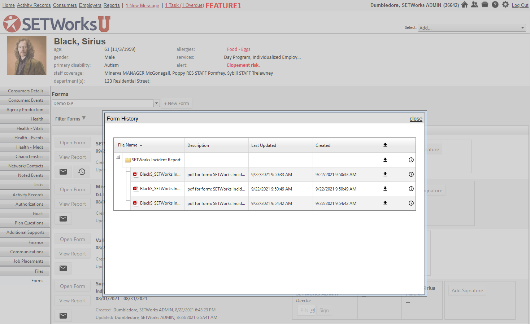Click Description column header

198,145
